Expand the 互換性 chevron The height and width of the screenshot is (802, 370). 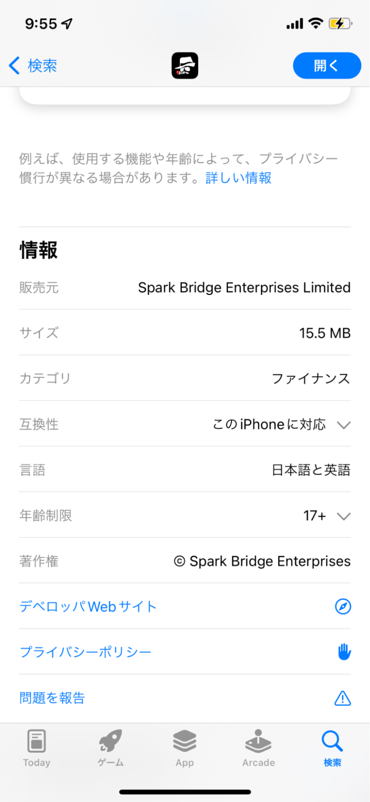[x=344, y=425]
